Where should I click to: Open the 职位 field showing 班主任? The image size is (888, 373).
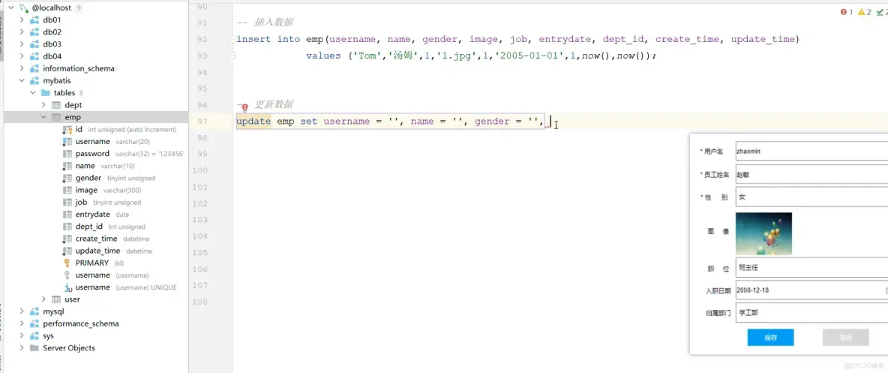coord(811,268)
